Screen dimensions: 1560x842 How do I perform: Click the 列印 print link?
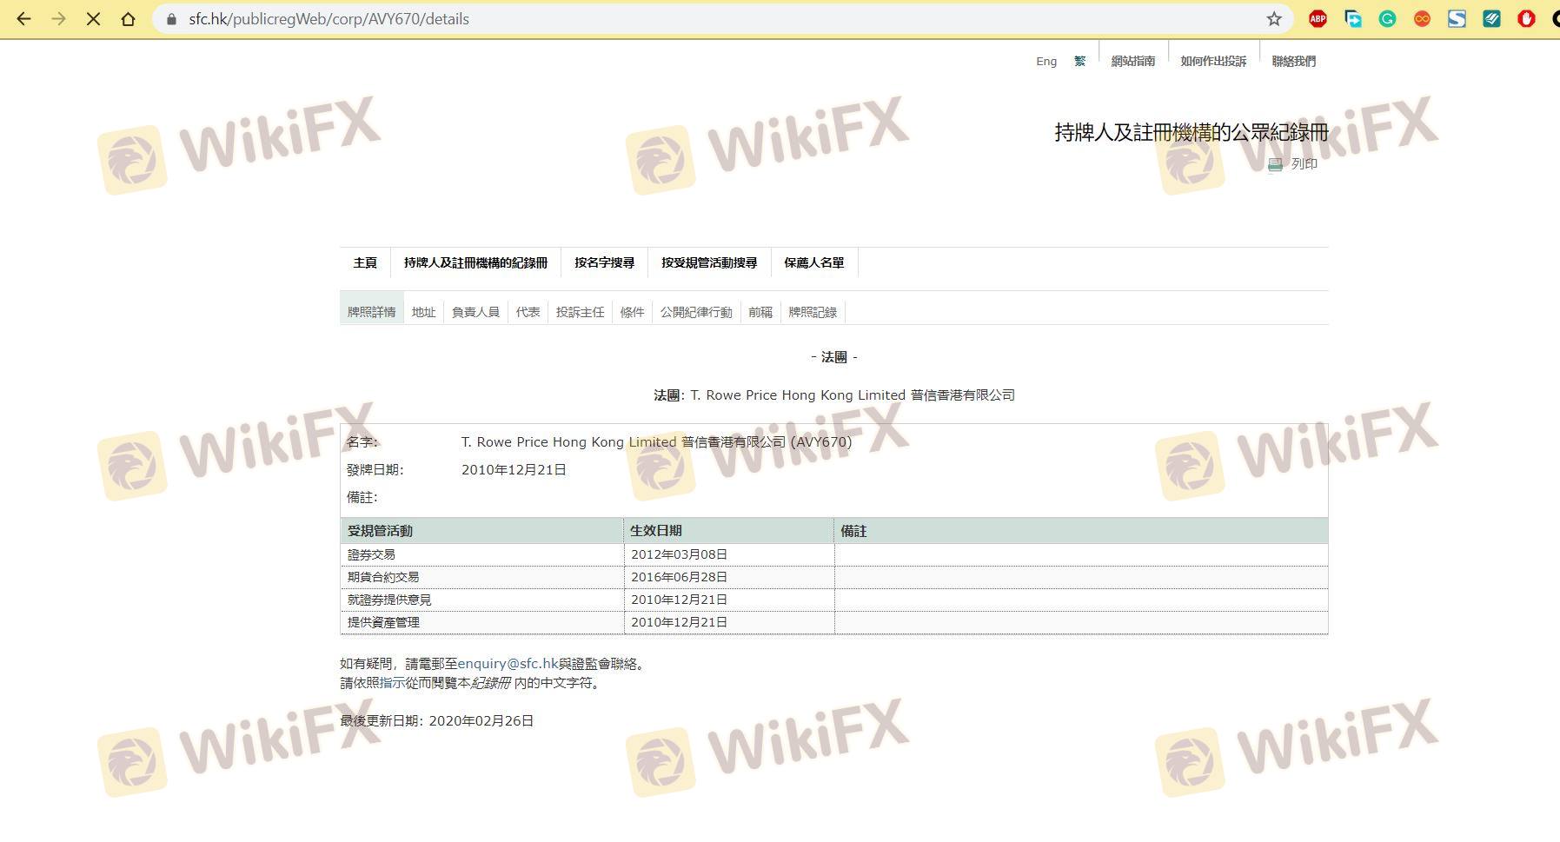(x=1304, y=164)
